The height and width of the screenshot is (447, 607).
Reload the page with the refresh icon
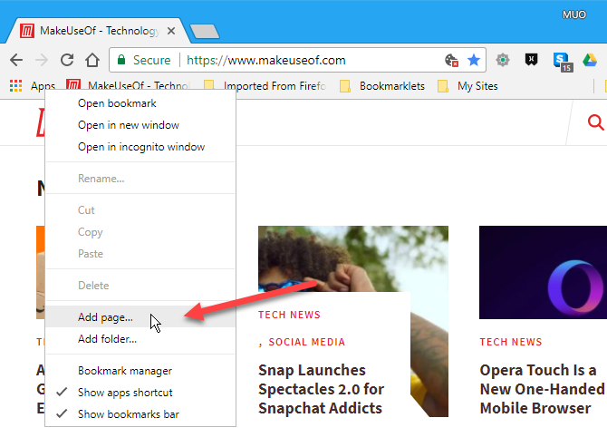point(67,60)
